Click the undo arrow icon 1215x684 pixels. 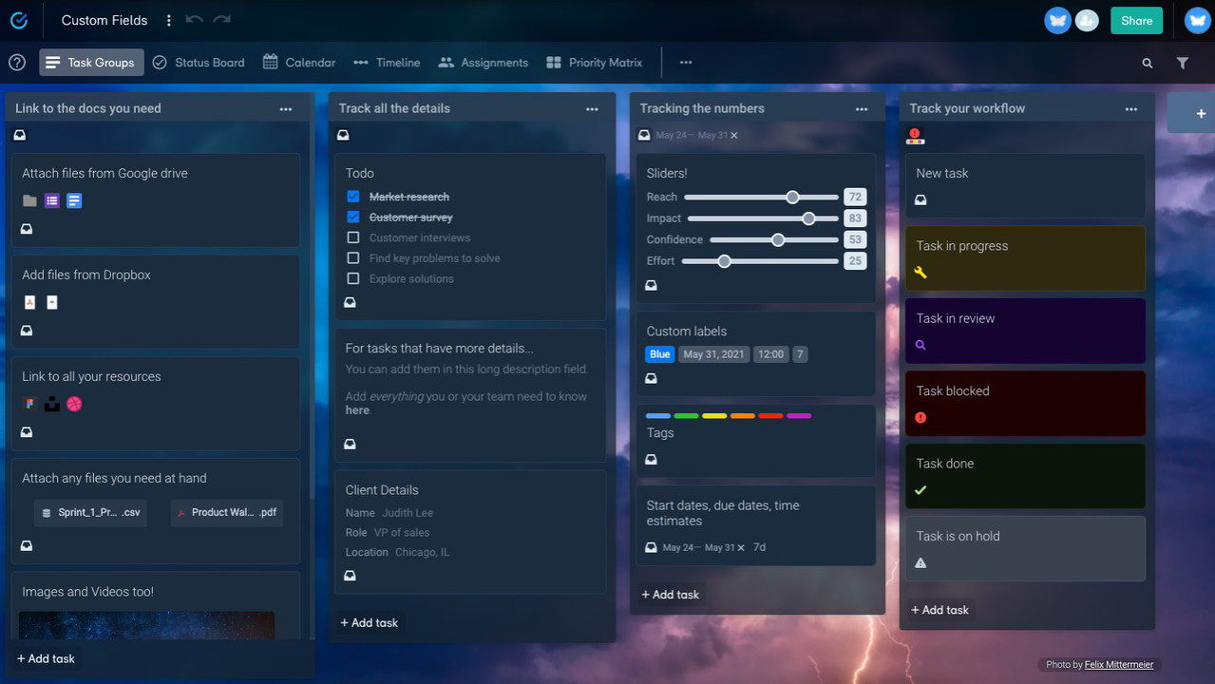pos(194,20)
